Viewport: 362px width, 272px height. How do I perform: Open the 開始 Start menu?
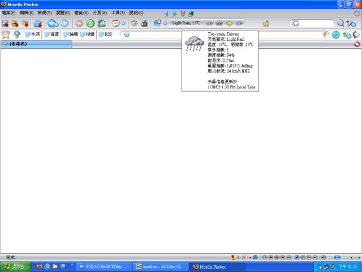15,267
